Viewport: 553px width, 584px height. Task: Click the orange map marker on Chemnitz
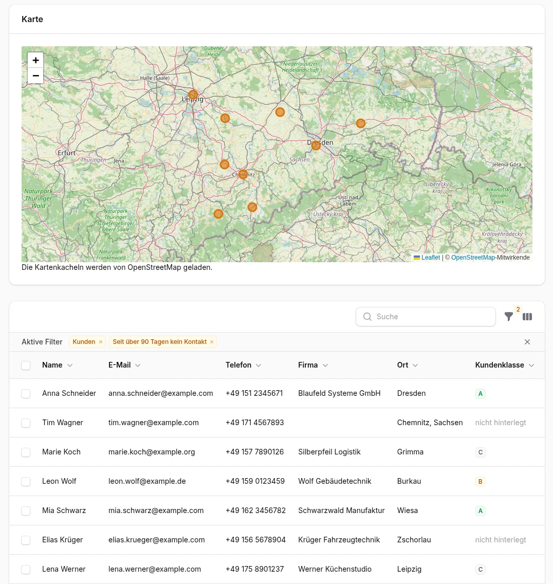(x=243, y=174)
